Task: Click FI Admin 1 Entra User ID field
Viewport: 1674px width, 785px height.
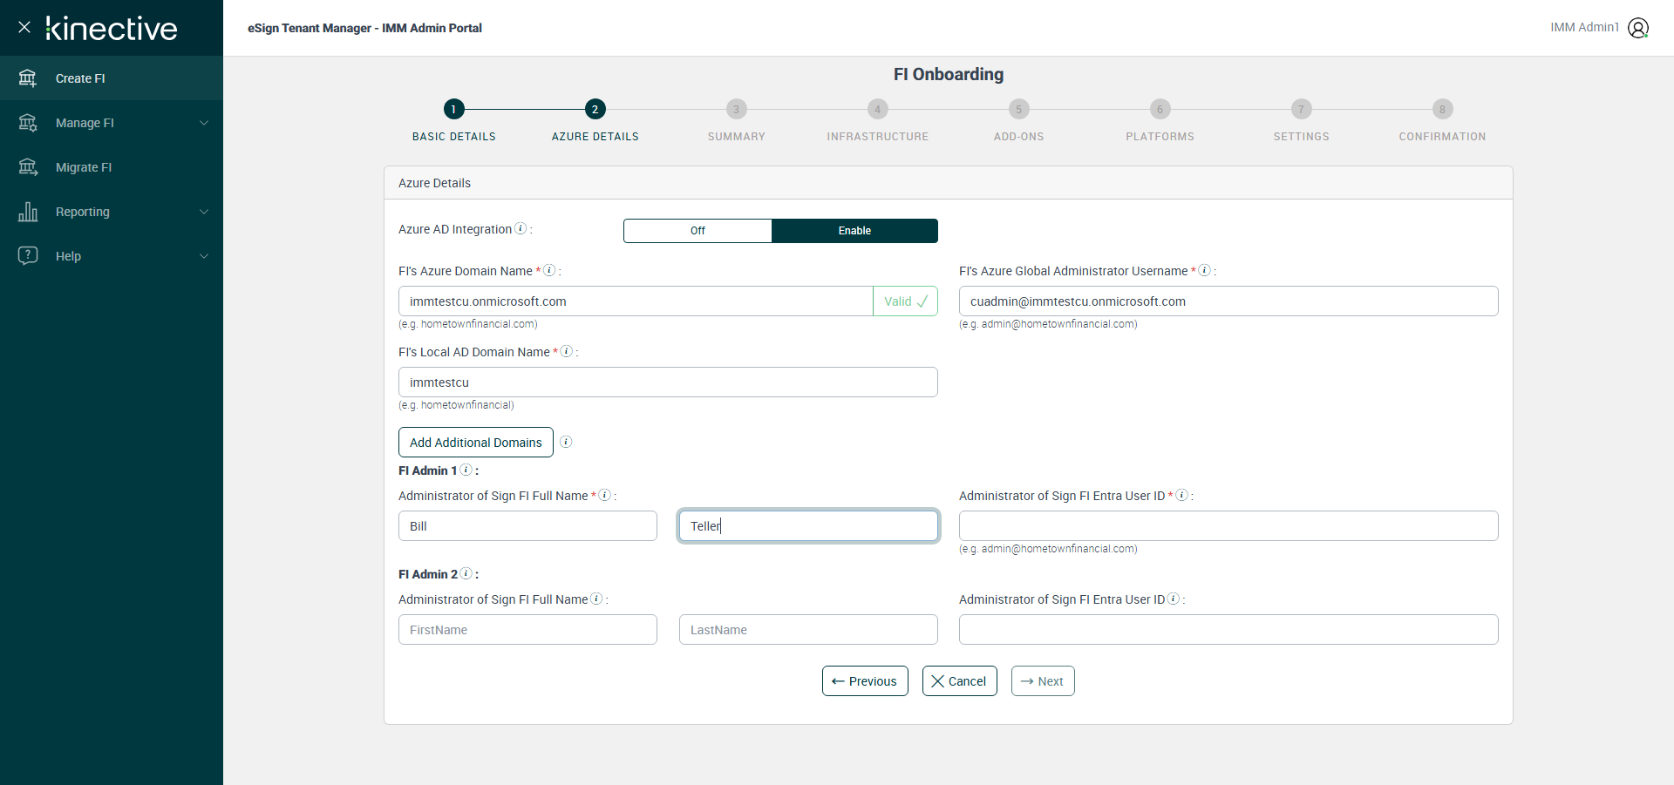Action: [1228, 526]
